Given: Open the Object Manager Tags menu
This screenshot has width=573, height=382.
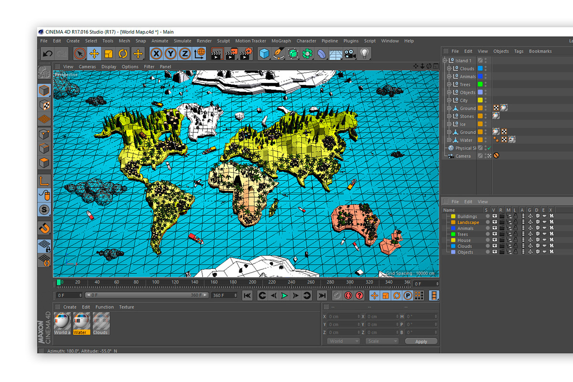Looking at the screenshot, I should [519, 51].
